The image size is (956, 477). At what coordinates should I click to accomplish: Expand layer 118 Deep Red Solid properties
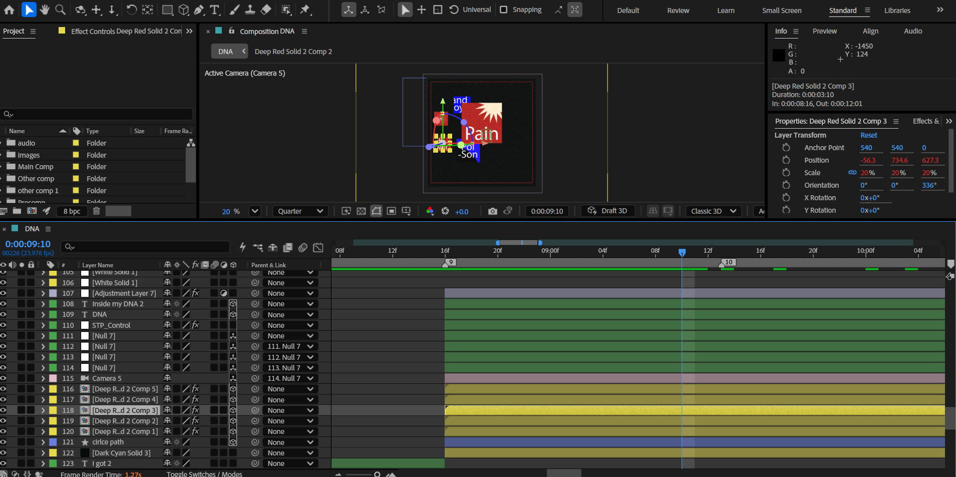point(43,410)
